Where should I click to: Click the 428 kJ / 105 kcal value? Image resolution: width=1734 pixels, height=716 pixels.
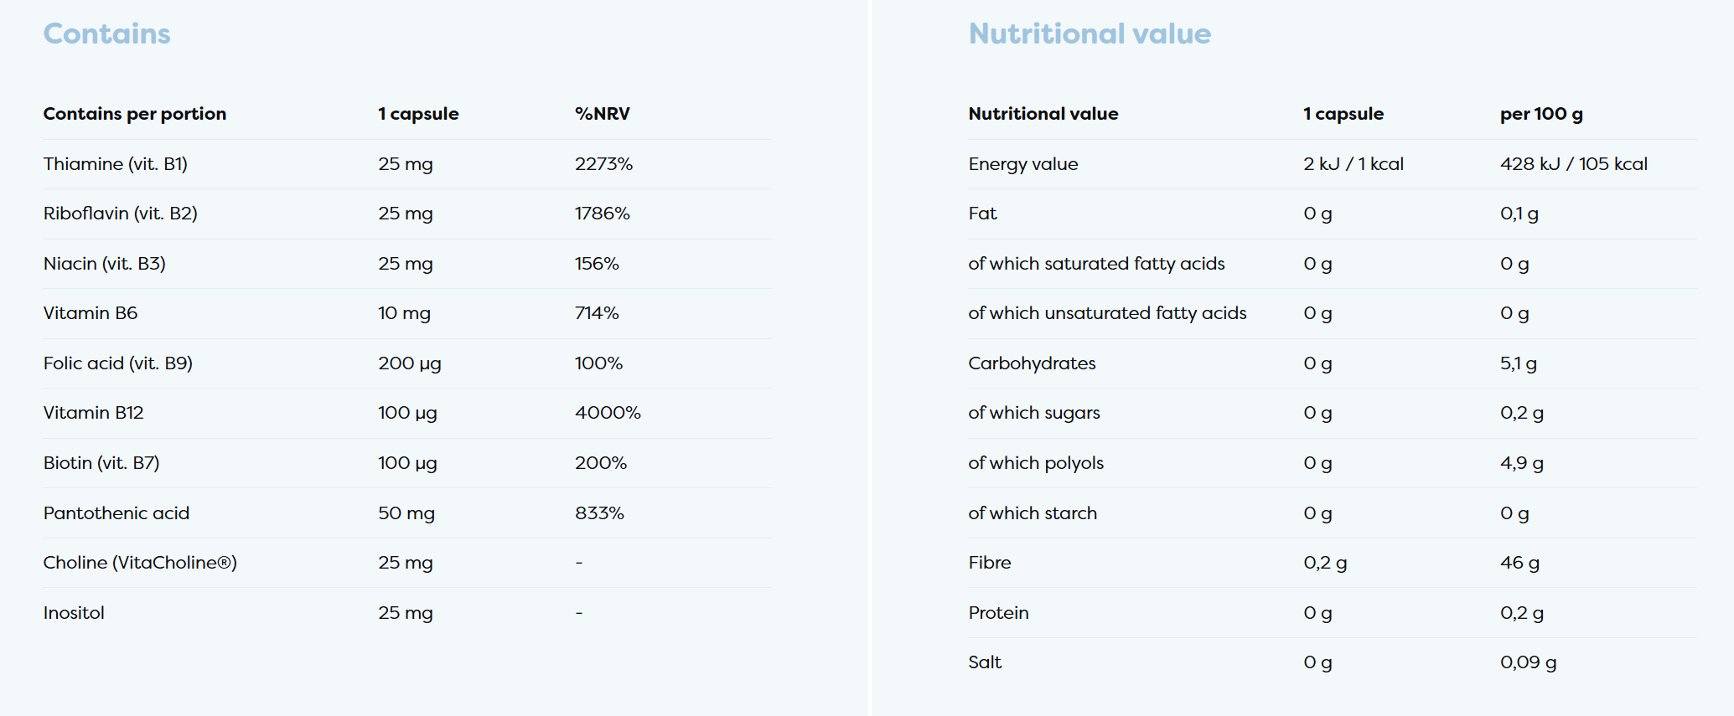(x=1573, y=164)
